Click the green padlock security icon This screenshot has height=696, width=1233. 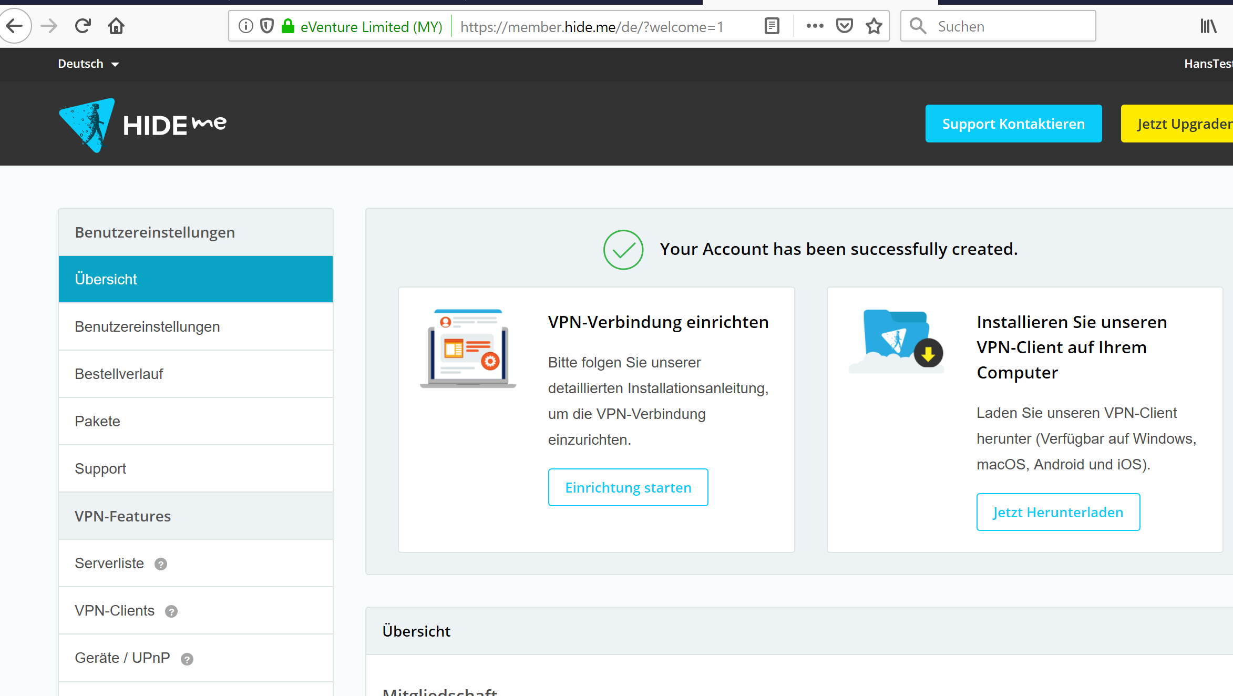tap(287, 26)
